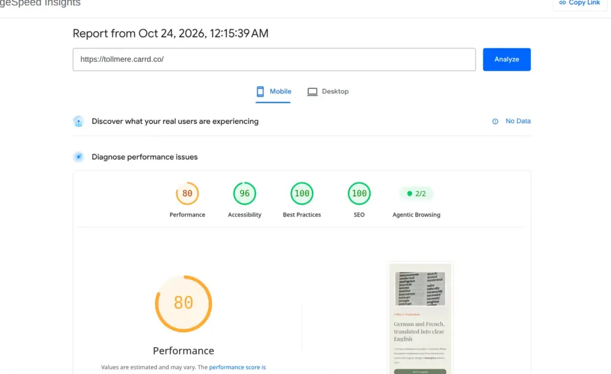Open the SEO score gauge

[359, 193]
